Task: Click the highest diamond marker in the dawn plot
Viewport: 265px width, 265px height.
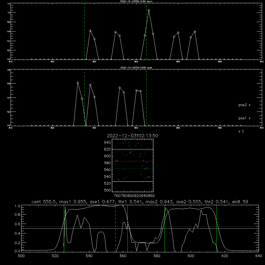Action: tap(149, 10)
